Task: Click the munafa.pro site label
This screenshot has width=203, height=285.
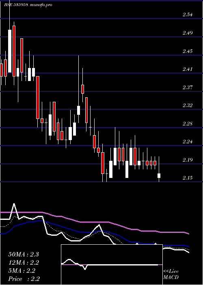Action: pyautogui.click(x=41, y=5)
